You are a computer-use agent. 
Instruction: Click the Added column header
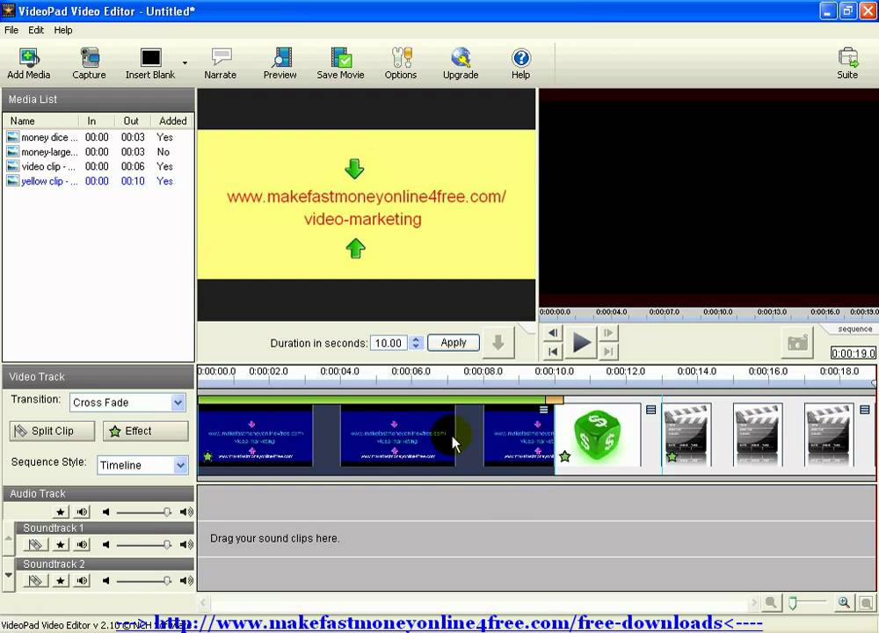click(172, 121)
